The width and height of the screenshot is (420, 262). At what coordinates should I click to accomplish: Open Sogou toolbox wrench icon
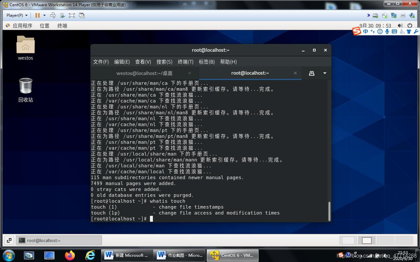[416, 31]
